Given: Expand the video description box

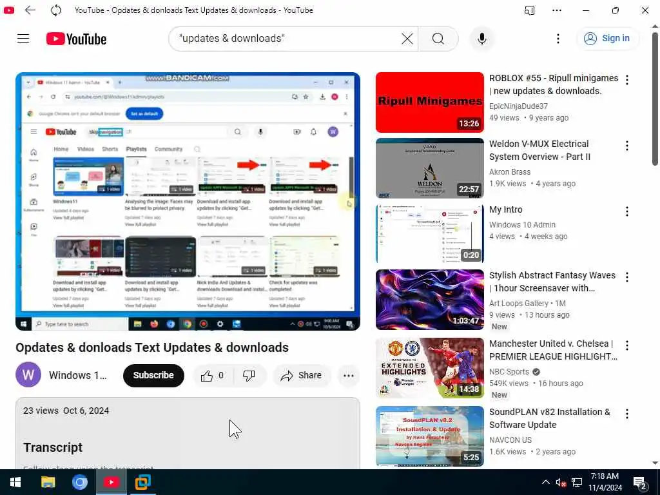Looking at the screenshot, I should 188,432.
